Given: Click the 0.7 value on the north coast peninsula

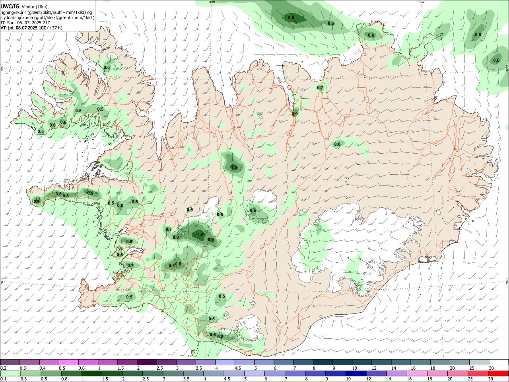Looking at the screenshot, I should (320, 88).
